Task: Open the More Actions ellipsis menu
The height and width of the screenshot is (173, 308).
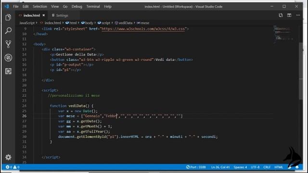Action: pos(298,15)
